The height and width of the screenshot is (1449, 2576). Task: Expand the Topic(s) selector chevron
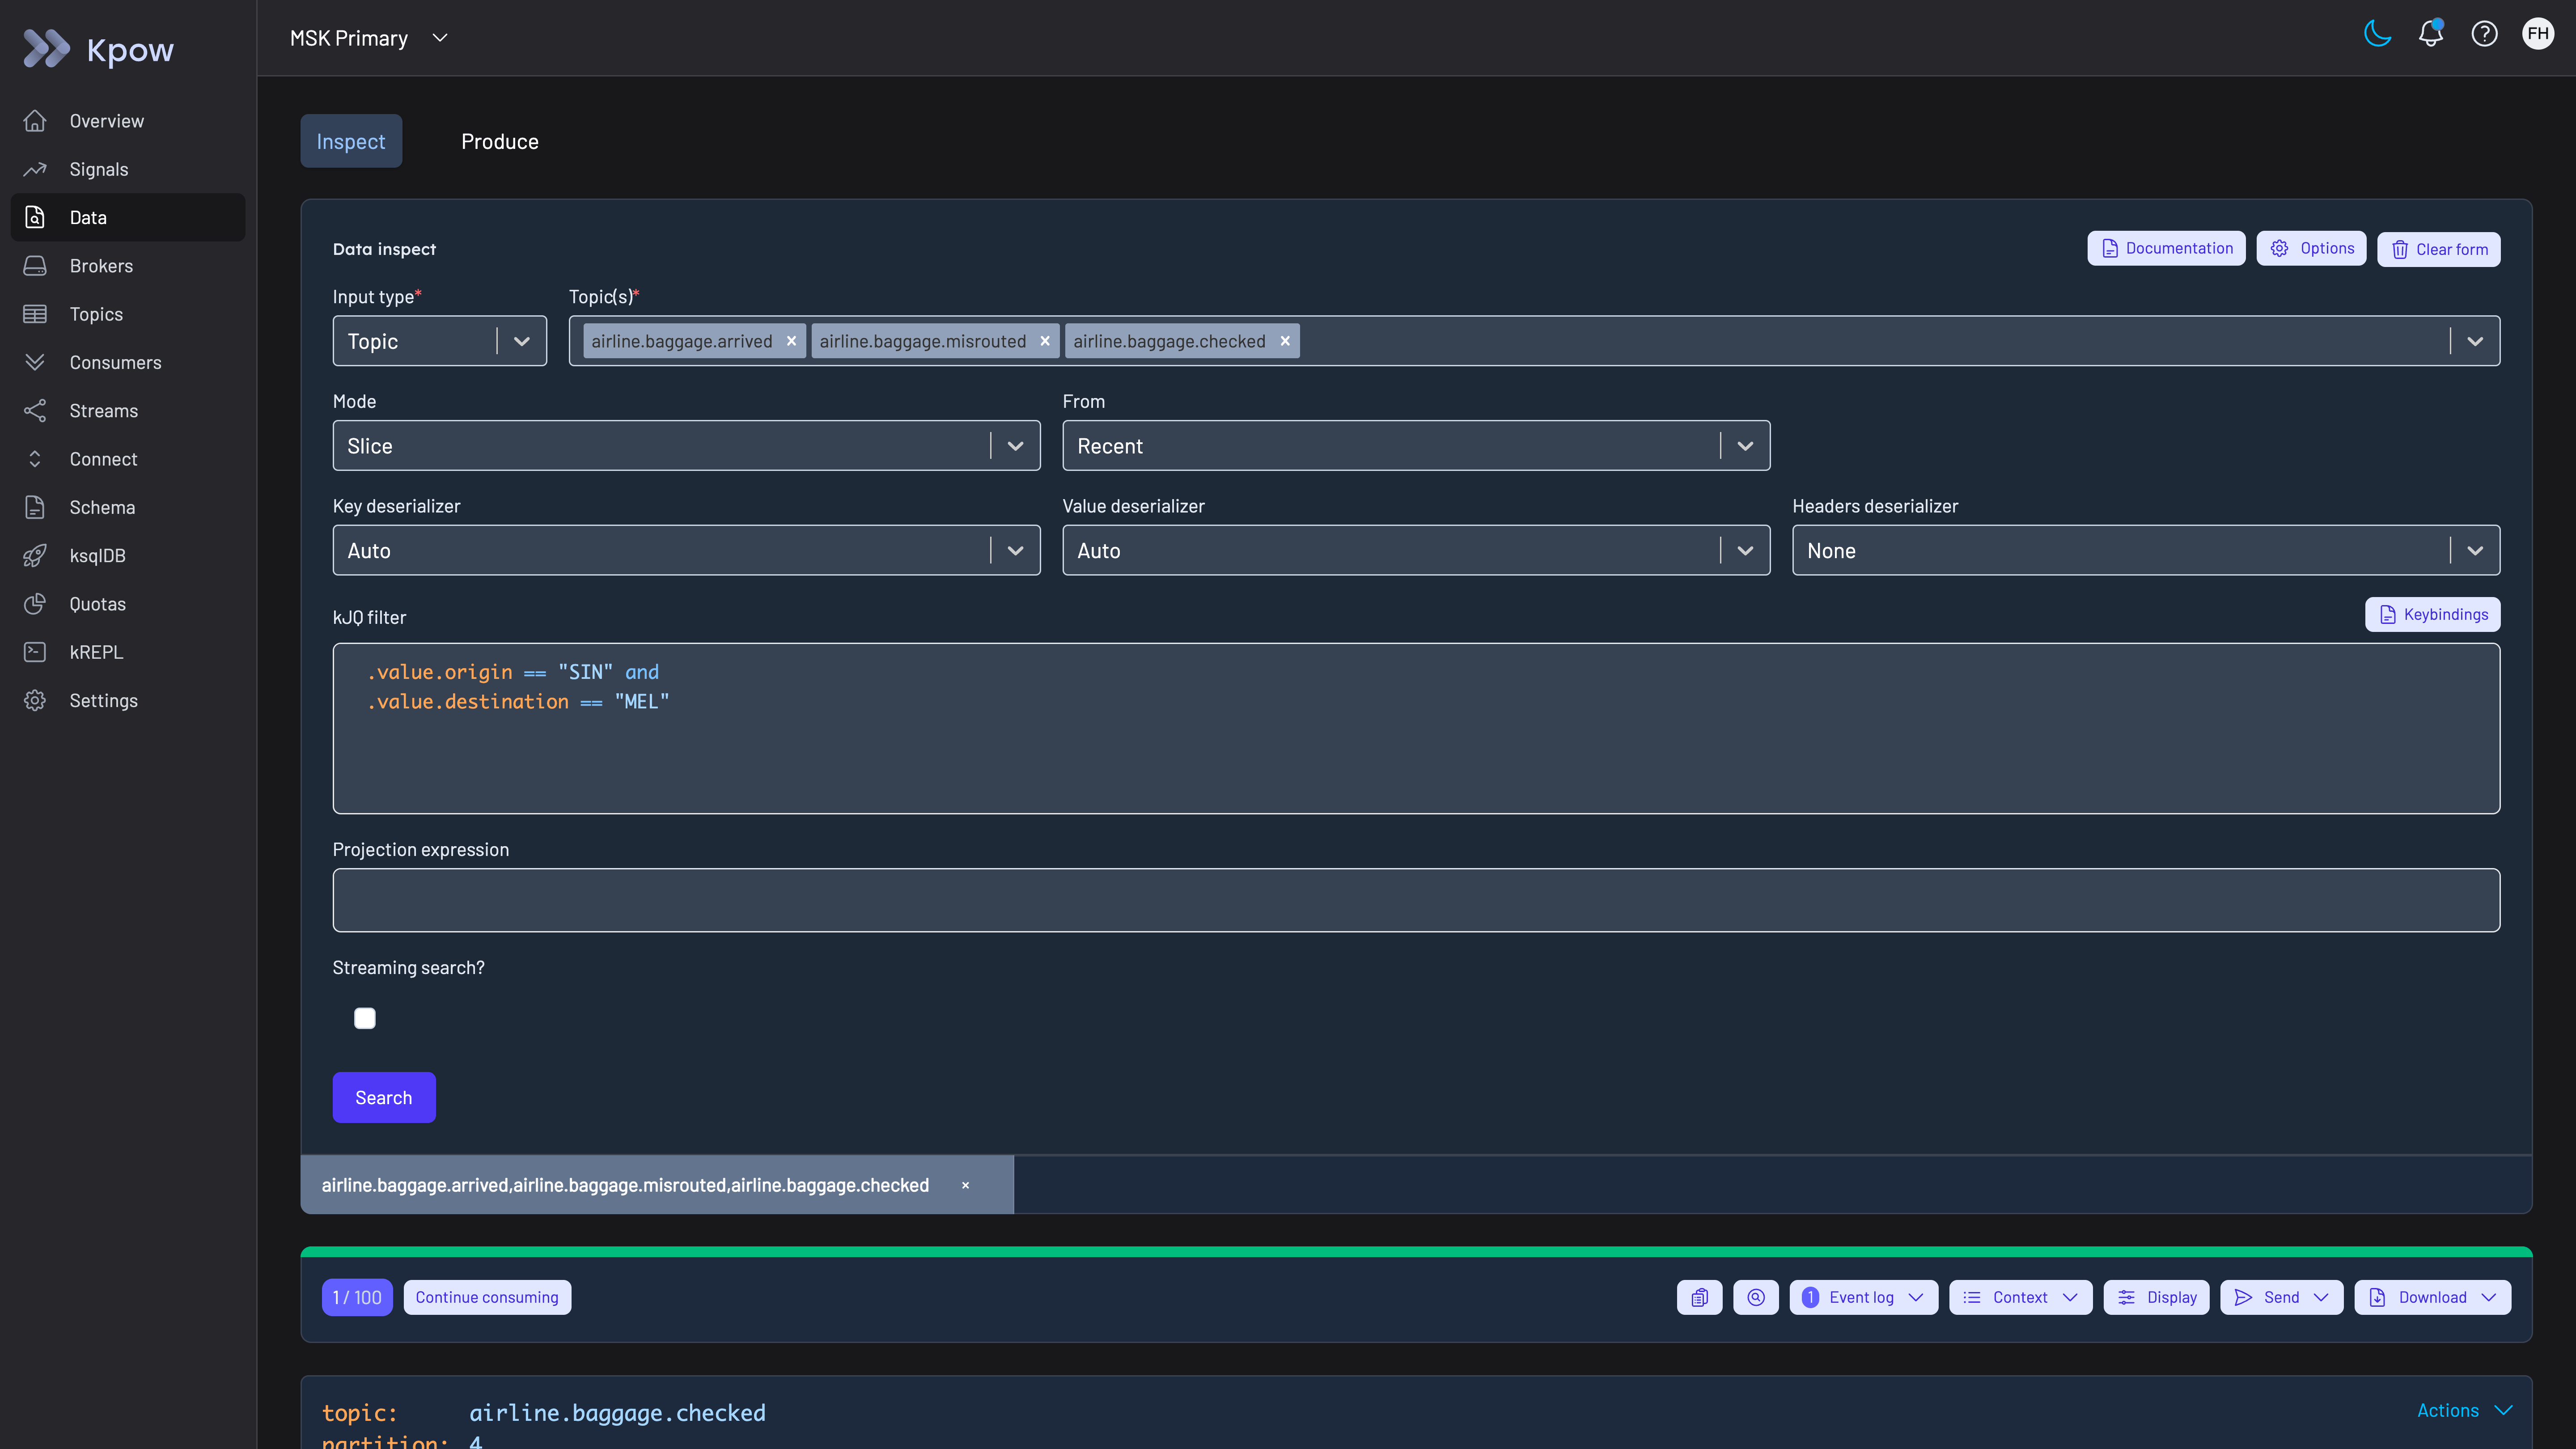[x=2475, y=341]
